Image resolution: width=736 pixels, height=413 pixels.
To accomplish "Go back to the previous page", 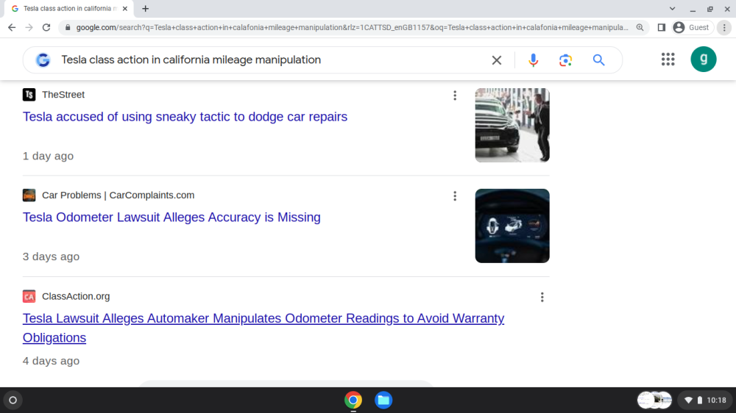I will 12,28.
